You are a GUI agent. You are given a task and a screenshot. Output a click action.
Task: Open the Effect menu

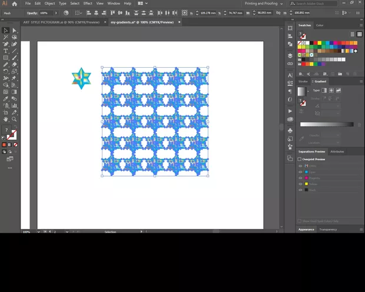click(88, 4)
